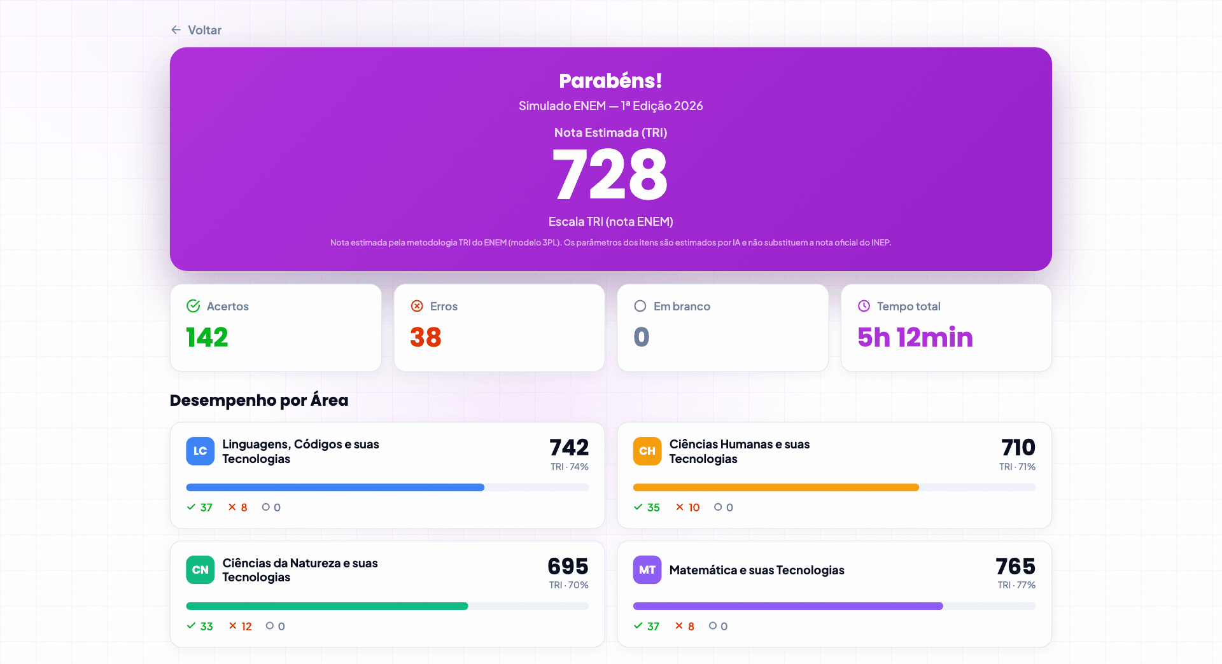
Task: Click the green checkmark icon beside Acertos
Action: (x=193, y=306)
